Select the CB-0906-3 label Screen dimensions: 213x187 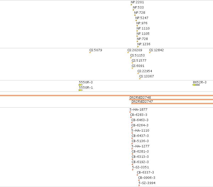147,178
